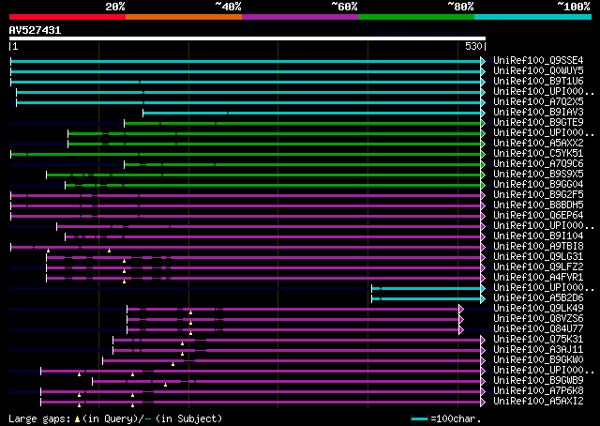Click the green ~80% identity color band

pos(416,17)
